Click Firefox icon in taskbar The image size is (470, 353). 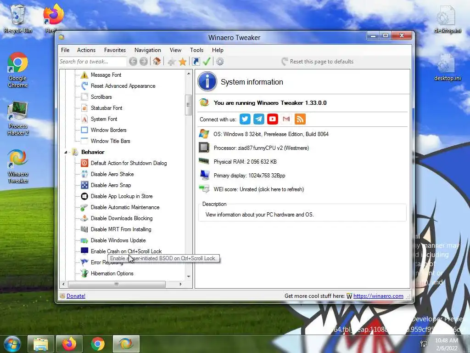coord(69,344)
